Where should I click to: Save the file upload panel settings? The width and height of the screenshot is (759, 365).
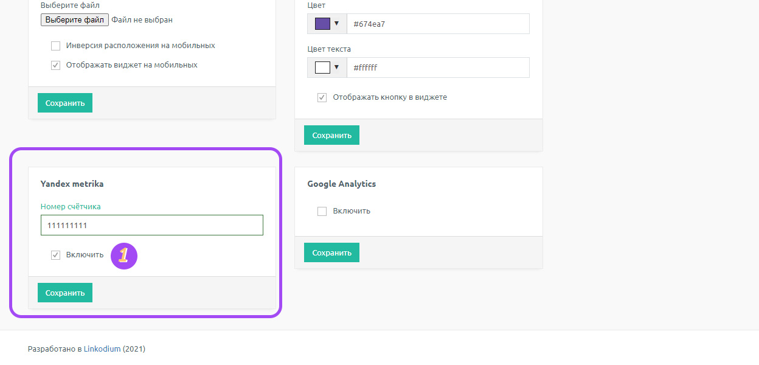tap(65, 103)
